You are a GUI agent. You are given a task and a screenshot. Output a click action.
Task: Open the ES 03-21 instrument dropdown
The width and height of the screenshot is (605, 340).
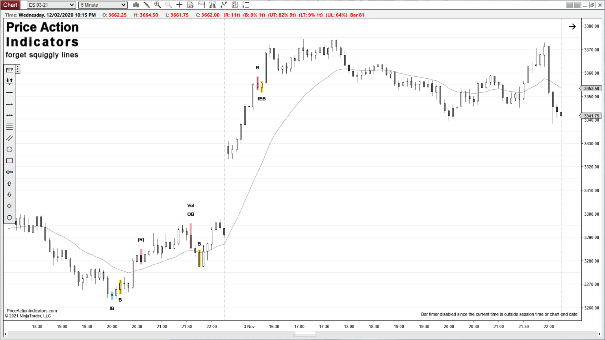click(50, 5)
